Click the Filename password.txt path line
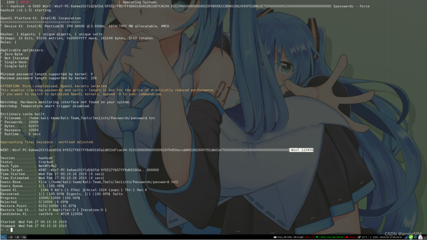 (78, 118)
